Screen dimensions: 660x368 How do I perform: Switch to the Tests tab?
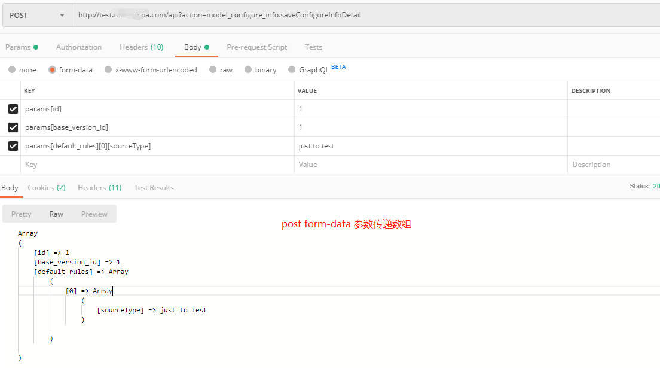click(313, 47)
